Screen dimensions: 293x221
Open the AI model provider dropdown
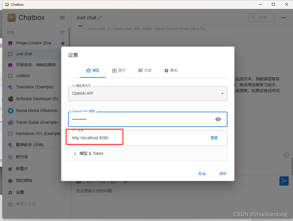coord(148,93)
